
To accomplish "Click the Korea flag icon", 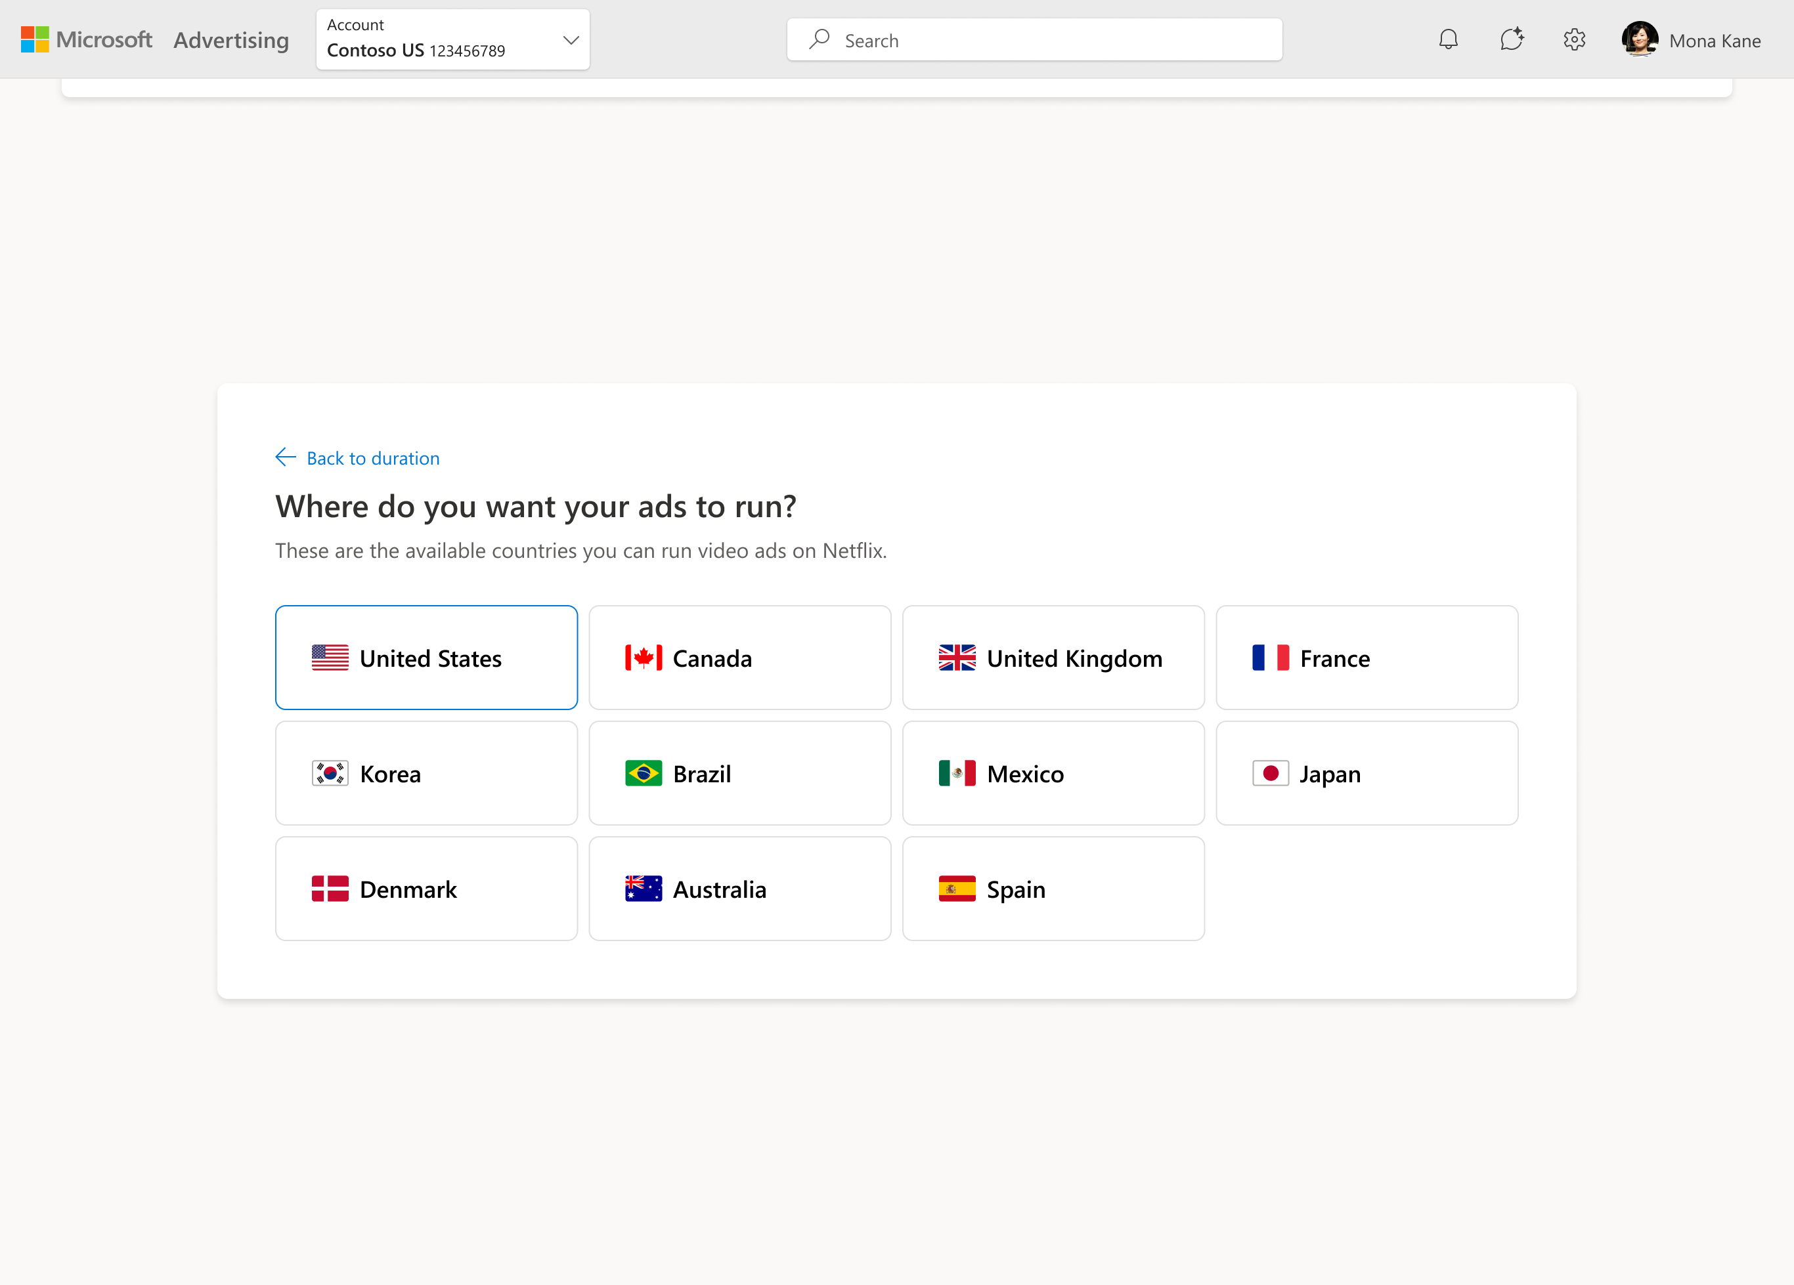I will click(x=330, y=773).
